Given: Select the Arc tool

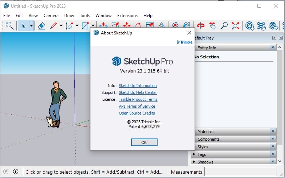Looking at the screenshot, I should 69,26.
